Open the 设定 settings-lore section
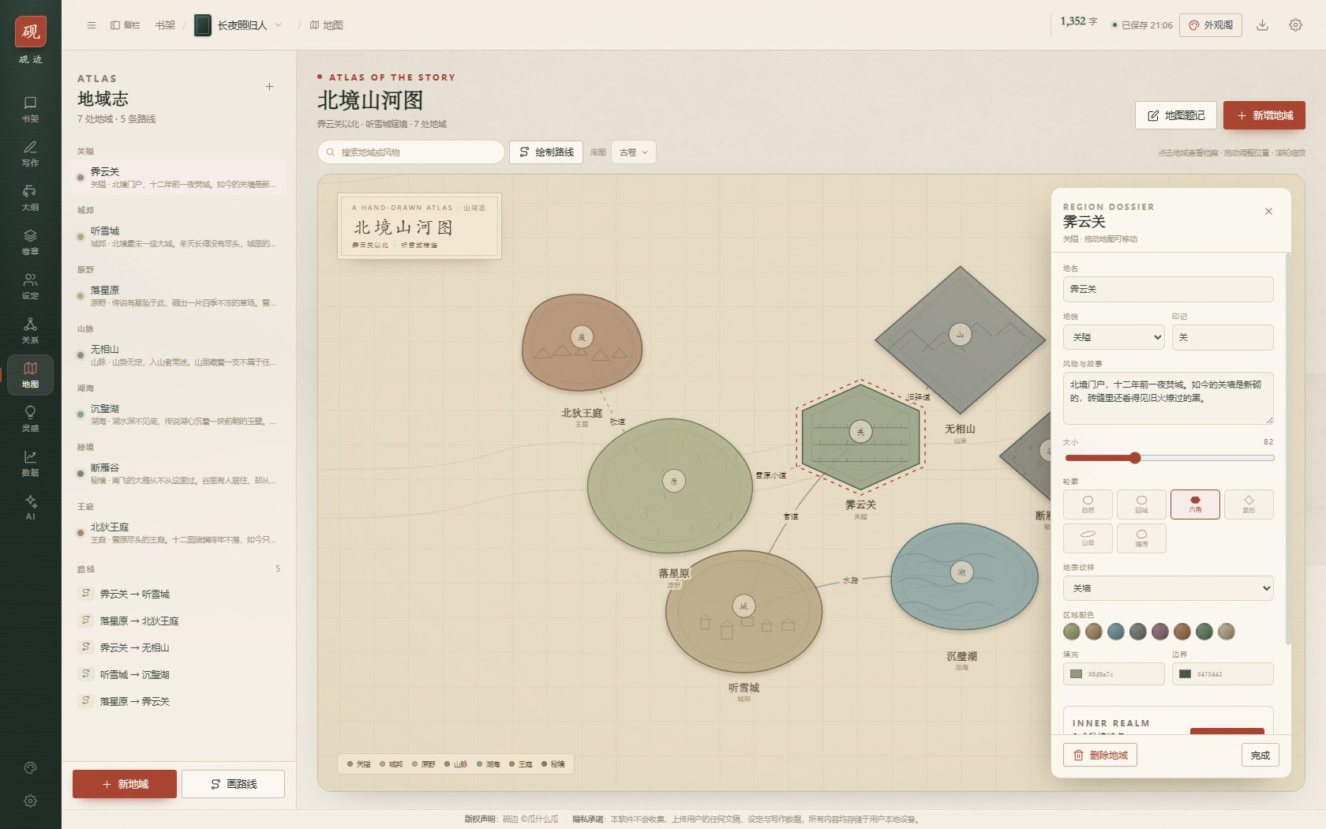 coord(30,286)
